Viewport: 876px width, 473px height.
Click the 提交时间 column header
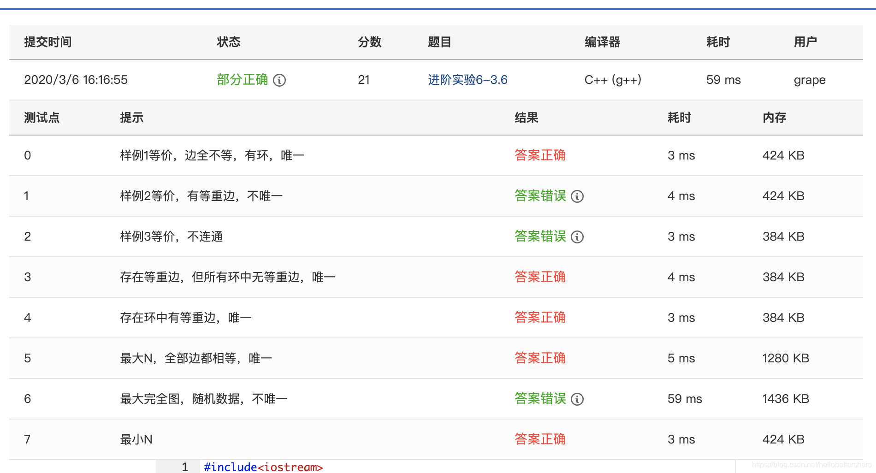(48, 42)
